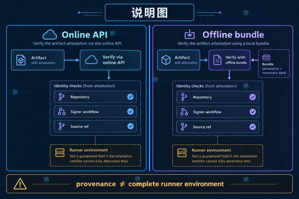Screen dimensions: 299x199
Task: Click Repository branch icon in Online API checks
Action: pyautogui.click(x=61, y=97)
